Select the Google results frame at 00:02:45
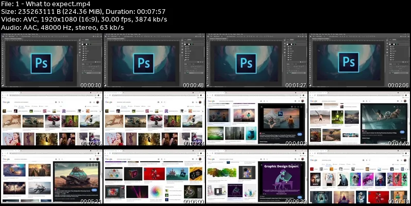Image resolution: width=411 pixels, height=206 pixels. 52,119
